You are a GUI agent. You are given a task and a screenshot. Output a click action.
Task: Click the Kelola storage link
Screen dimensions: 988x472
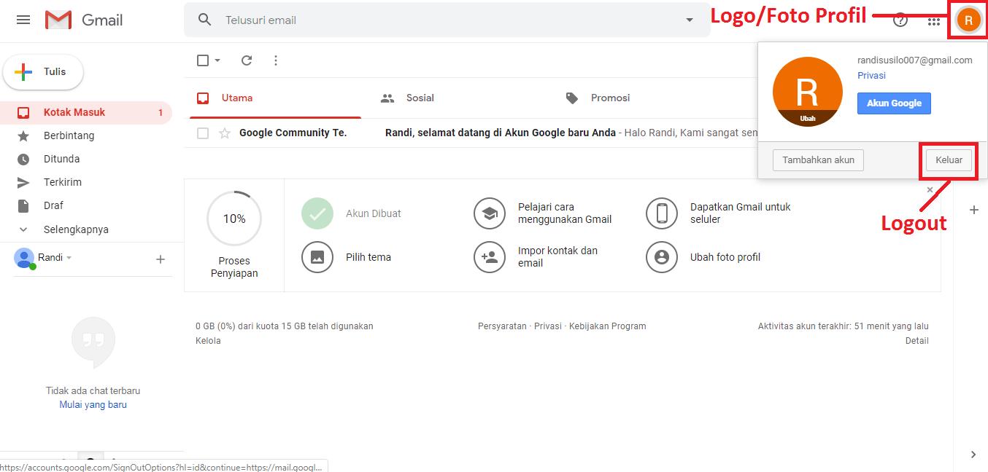(x=208, y=341)
